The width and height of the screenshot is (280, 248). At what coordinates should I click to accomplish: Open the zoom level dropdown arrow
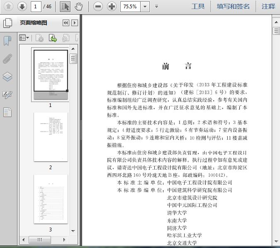tap(145, 7)
